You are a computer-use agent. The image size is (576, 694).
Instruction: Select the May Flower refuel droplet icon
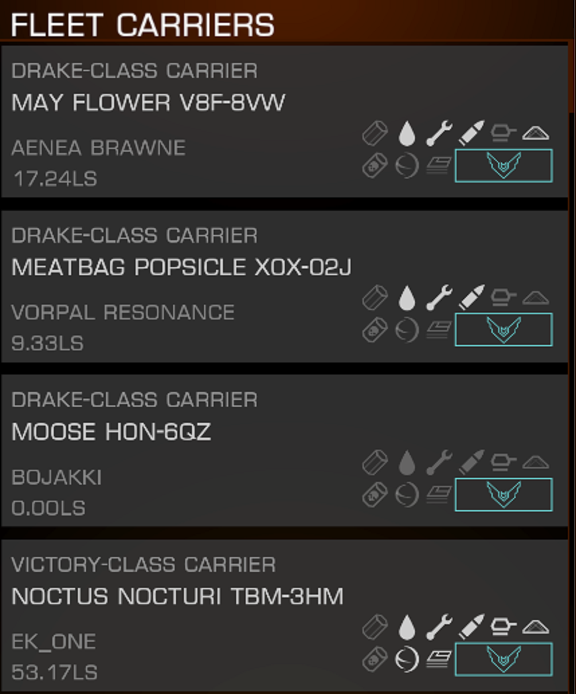pyautogui.click(x=407, y=133)
